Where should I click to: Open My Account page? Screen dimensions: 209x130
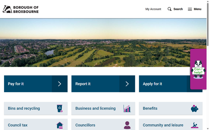pyautogui.click(x=153, y=9)
